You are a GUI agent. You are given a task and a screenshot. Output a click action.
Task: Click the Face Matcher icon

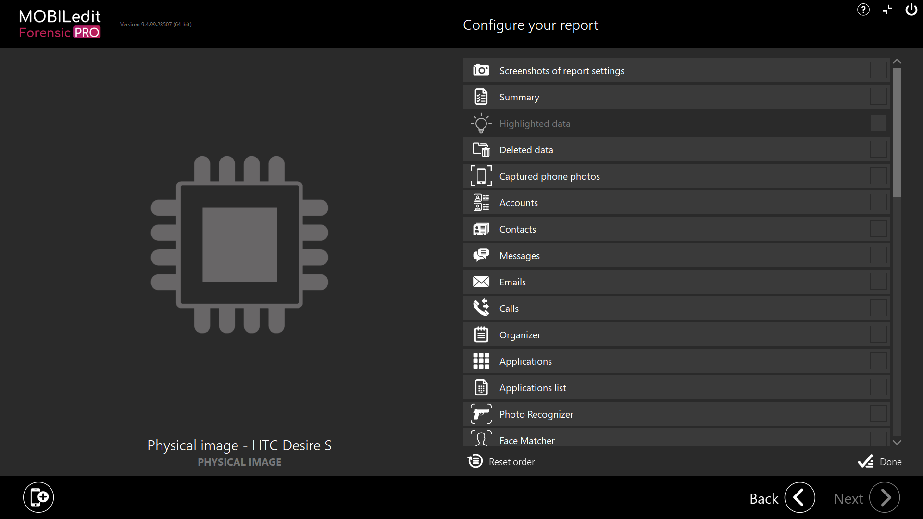click(x=481, y=440)
